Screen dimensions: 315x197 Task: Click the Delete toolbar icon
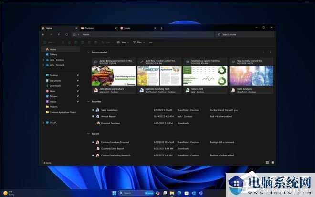click(x=96, y=42)
